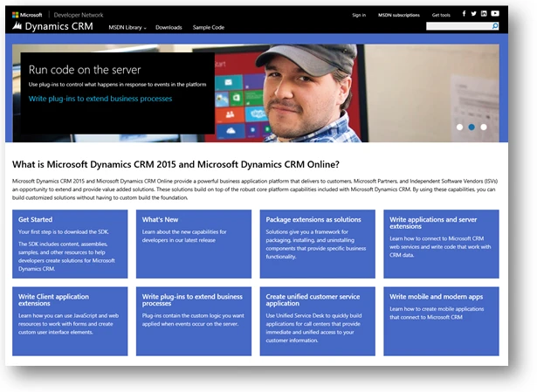Image resolution: width=537 pixels, height=392 pixels.
Task: Expand the MSDN Library dropdown
Action: click(x=127, y=27)
